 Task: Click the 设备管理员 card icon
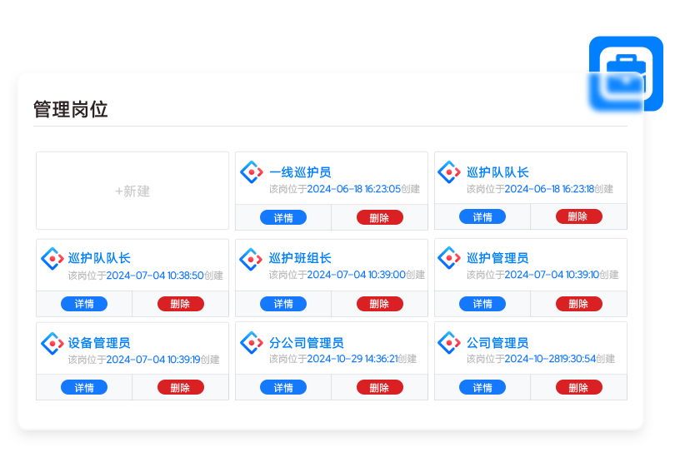pos(52,343)
